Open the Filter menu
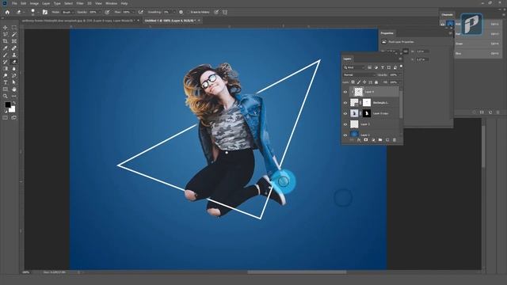 pos(80,3)
